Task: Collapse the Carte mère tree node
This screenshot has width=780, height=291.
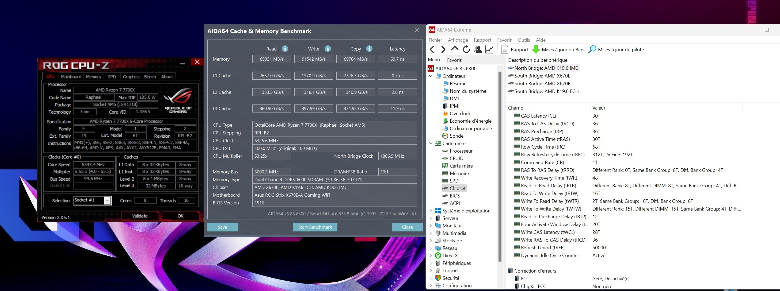Action: pos(431,143)
